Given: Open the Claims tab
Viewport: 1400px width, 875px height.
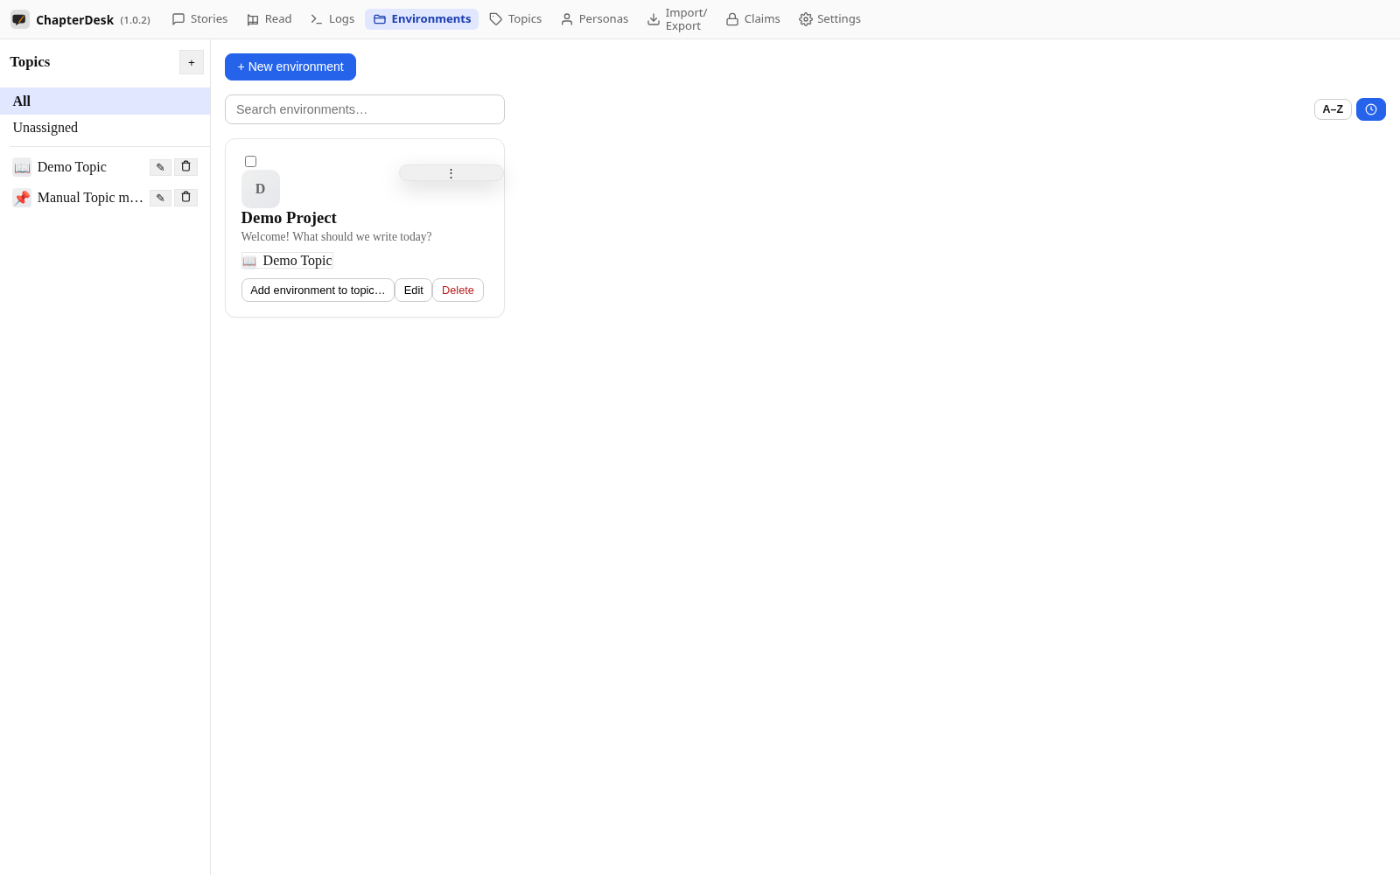Looking at the screenshot, I should coord(752,19).
